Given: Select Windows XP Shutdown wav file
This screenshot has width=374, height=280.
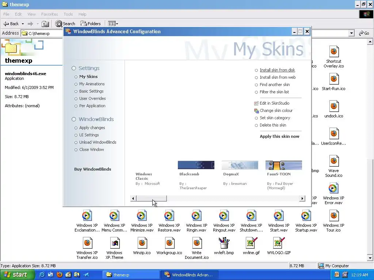Looking at the screenshot, I should 251,216.
